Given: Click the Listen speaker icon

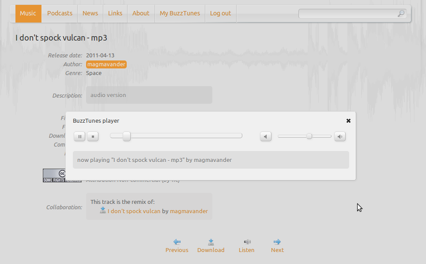Looking at the screenshot, I should 247,242.
